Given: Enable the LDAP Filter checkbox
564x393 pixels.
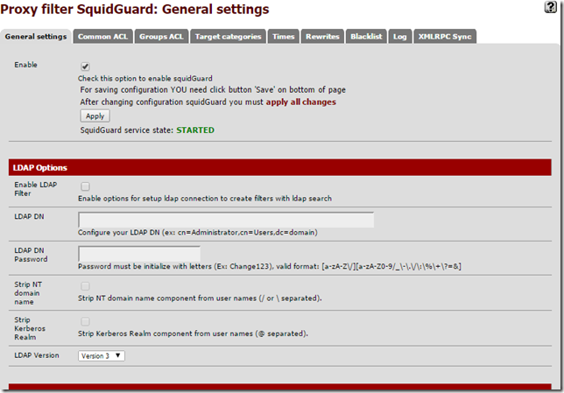Looking at the screenshot, I should 85,186.
